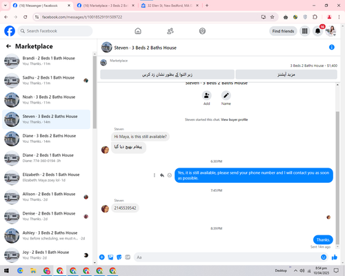The image size is (345, 276).
Task: Attach a photo using the image icon
Action: pyautogui.click(x=110, y=257)
